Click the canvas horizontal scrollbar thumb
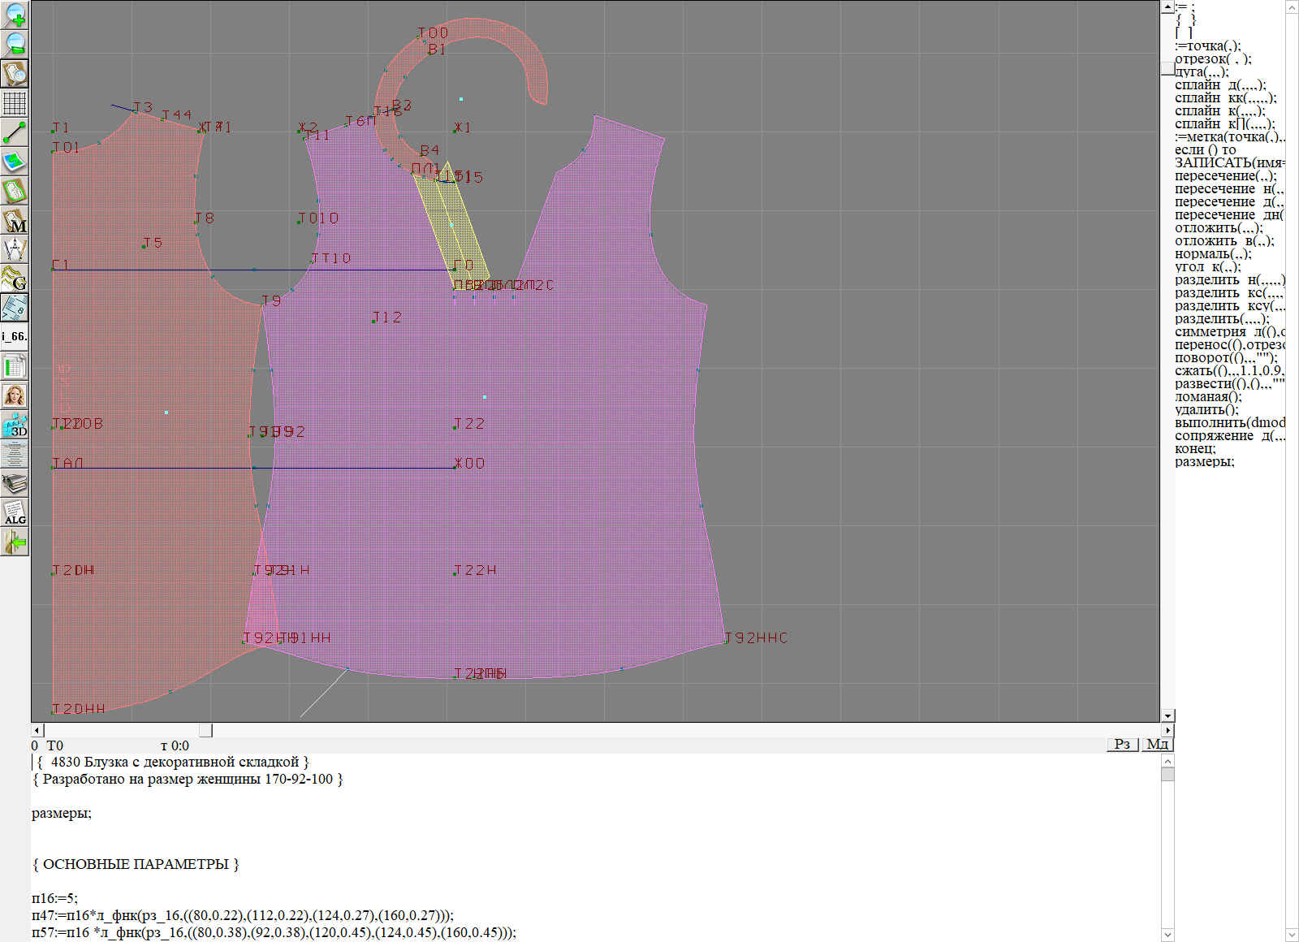 pyautogui.click(x=206, y=730)
